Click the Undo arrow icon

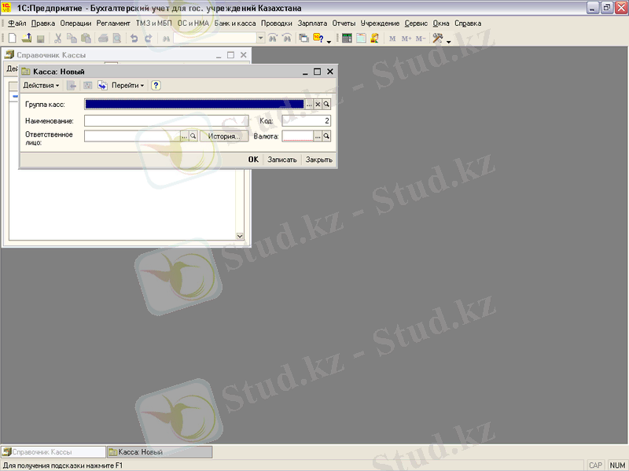coord(134,38)
